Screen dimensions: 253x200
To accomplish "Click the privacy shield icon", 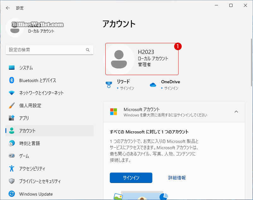I will tap(12, 181).
